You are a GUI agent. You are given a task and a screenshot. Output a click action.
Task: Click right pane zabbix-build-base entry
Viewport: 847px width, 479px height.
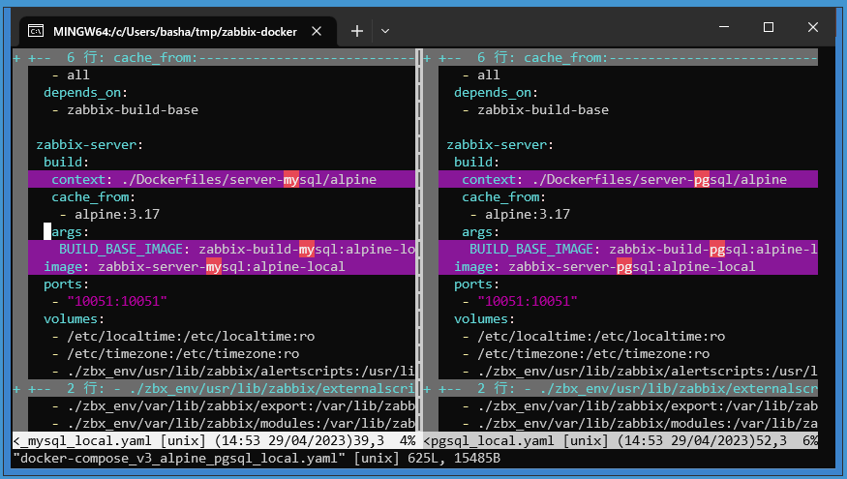543,110
